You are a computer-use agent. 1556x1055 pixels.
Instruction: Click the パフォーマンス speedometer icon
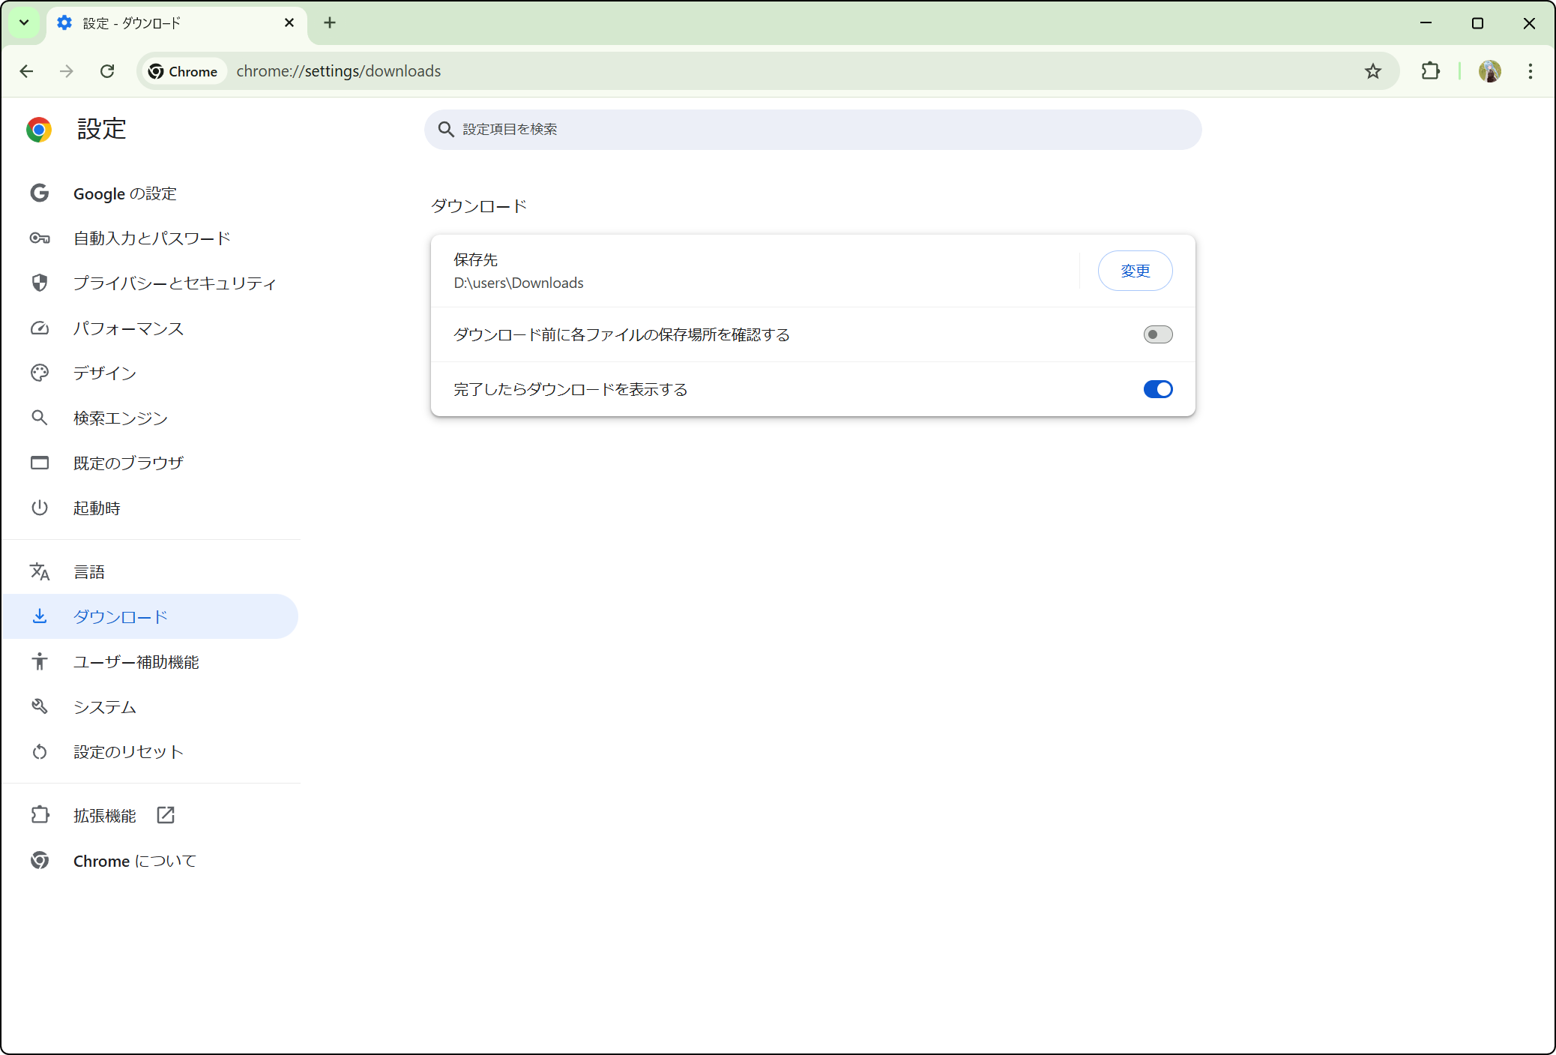tap(40, 328)
